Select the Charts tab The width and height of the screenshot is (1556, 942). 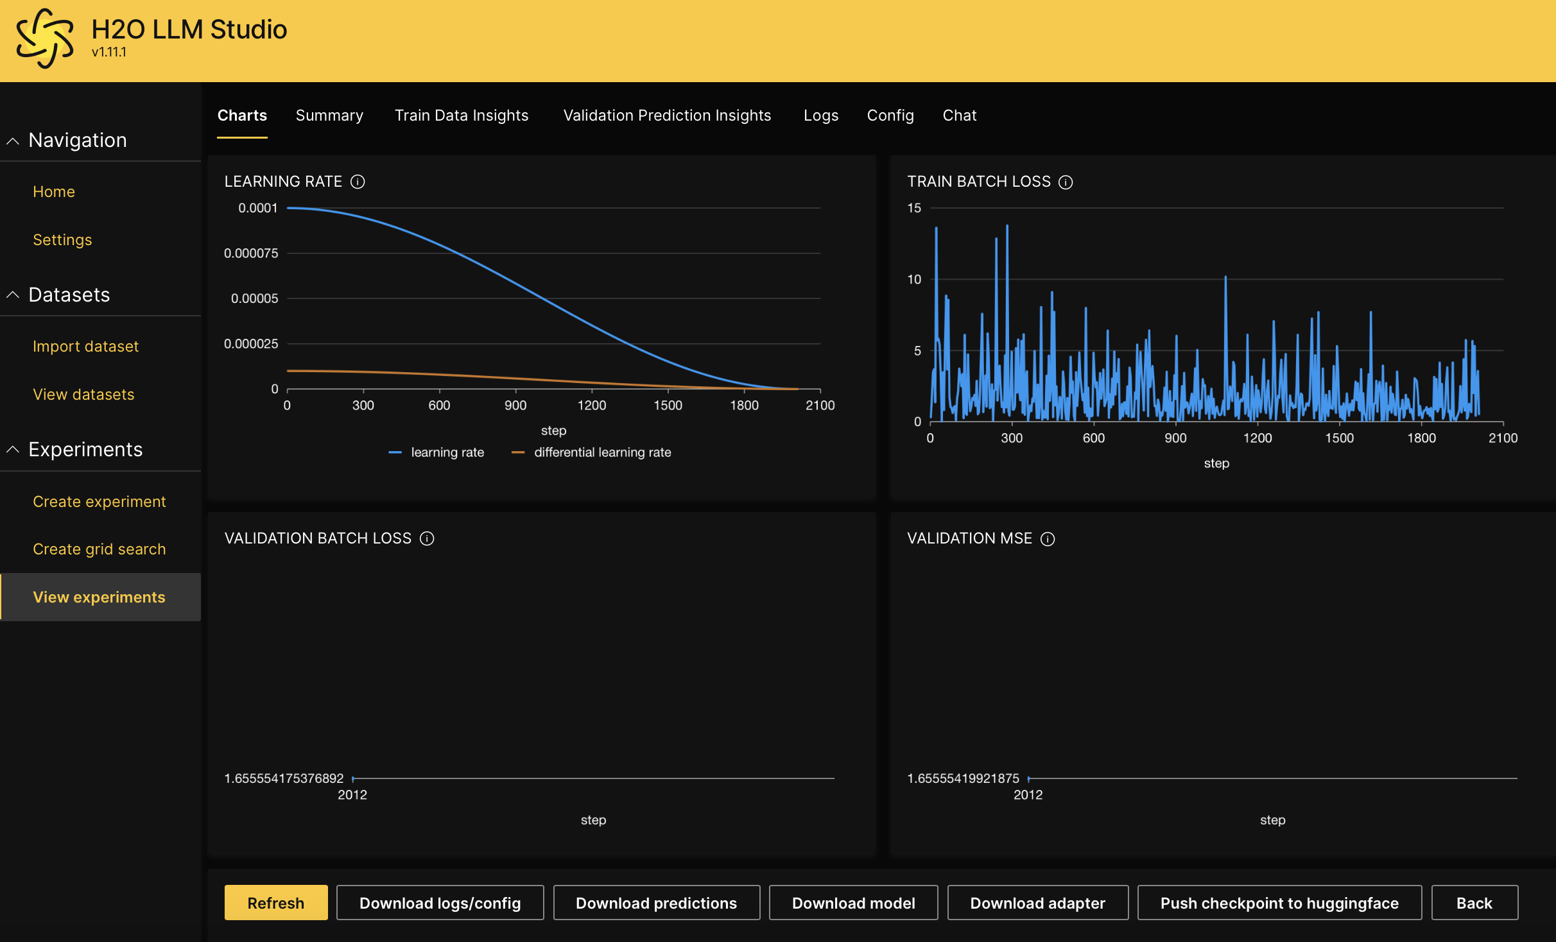[241, 116]
